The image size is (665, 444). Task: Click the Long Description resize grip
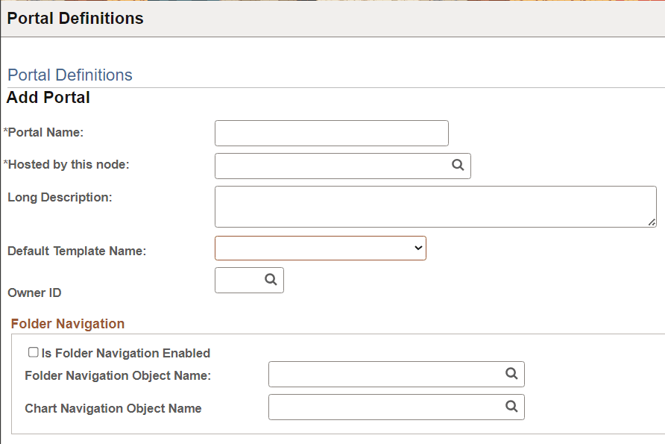pyautogui.click(x=652, y=222)
